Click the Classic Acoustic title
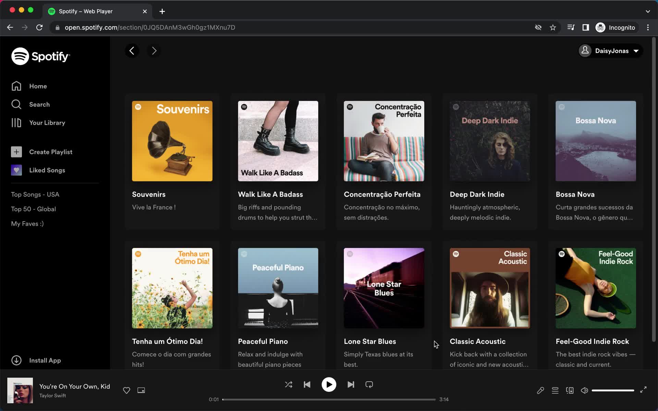This screenshot has height=411, width=658. 477,341
